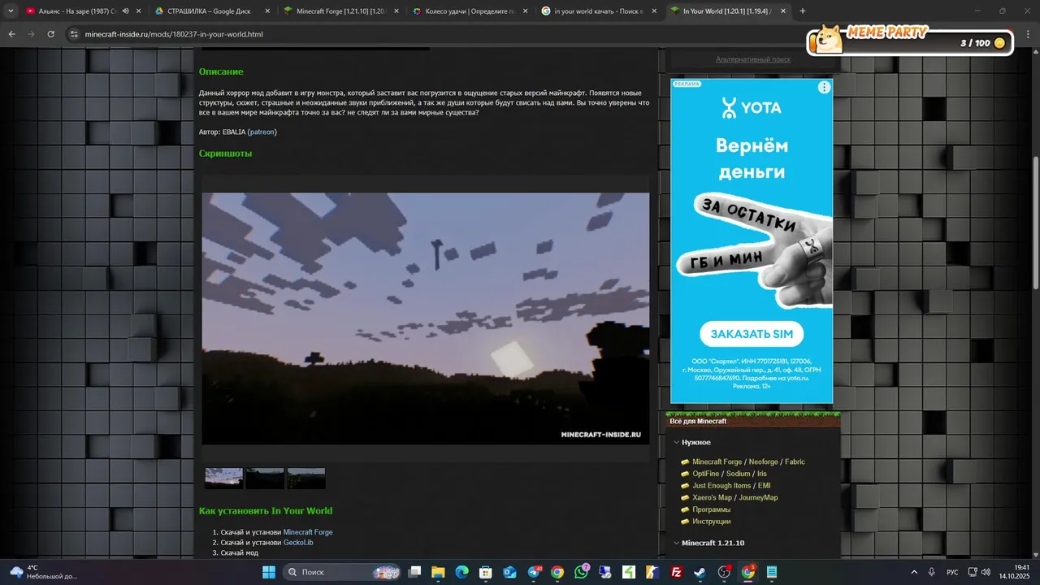Show hidden system tray icons
The width and height of the screenshot is (1040, 585).
coord(914,572)
